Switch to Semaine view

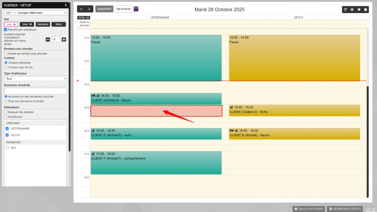pos(43,24)
